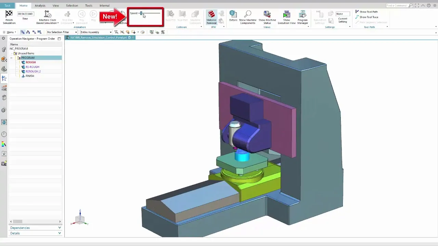Open the Operation Navigator sidebar tab
Viewport: 438px width, 246px height.
(4, 78)
